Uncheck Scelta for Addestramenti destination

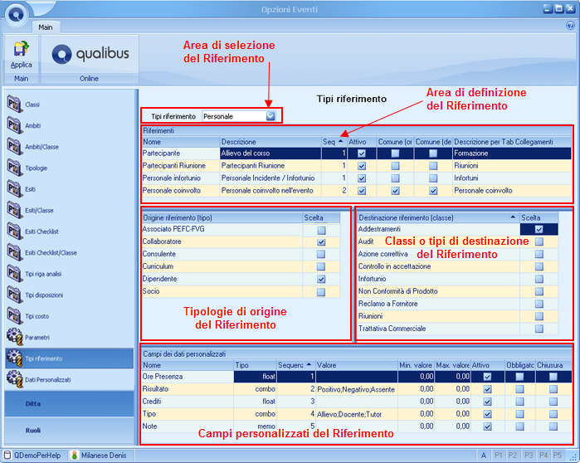(x=539, y=230)
